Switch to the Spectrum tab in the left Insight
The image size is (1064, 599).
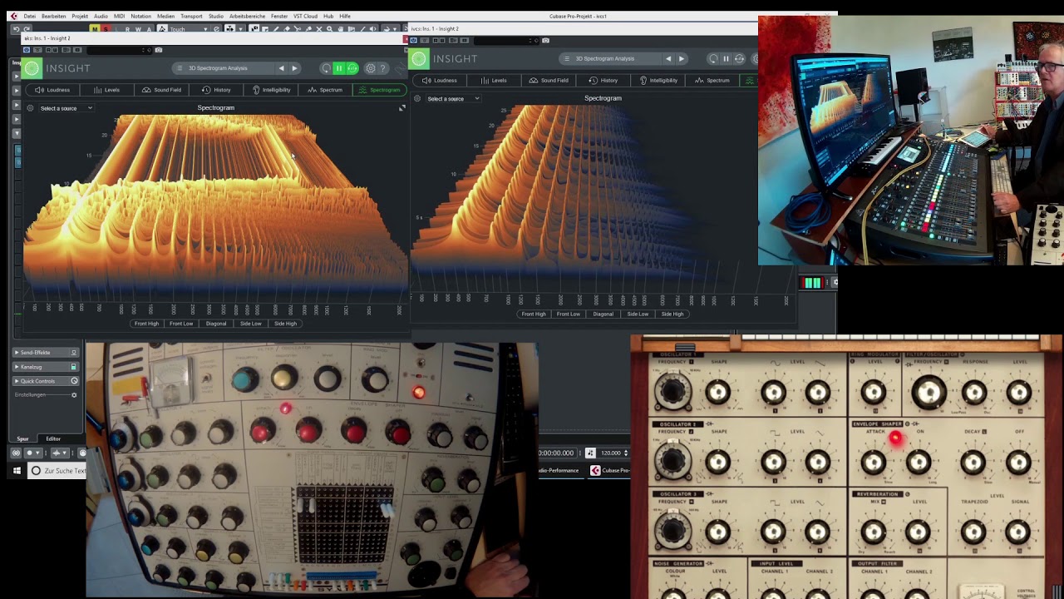(325, 90)
